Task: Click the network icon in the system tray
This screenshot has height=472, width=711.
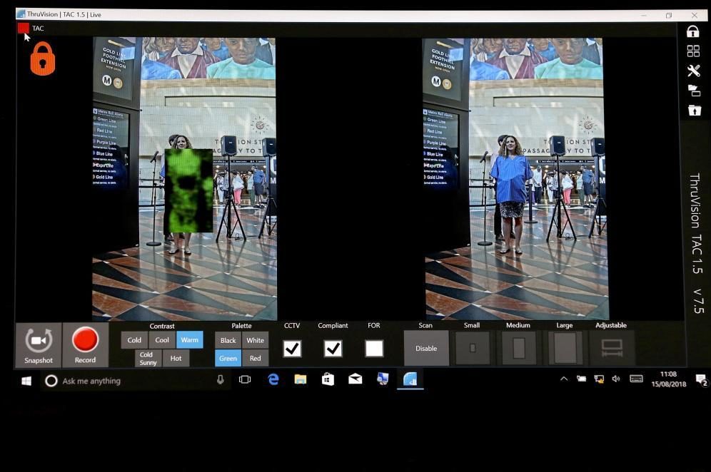Action: pos(599,379)
